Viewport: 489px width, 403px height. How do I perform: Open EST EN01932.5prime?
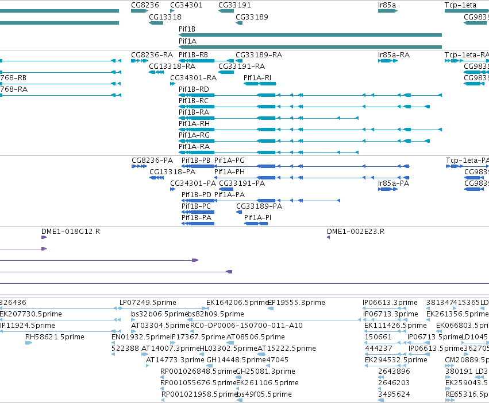141,337
